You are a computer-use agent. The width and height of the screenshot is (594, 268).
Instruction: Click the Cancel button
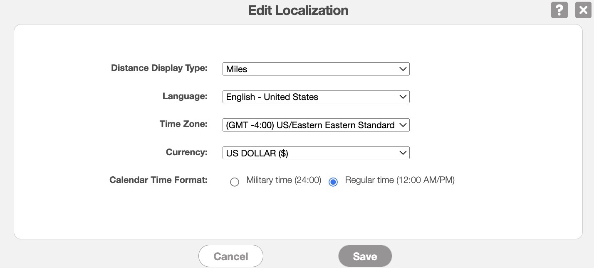point(231,256)
